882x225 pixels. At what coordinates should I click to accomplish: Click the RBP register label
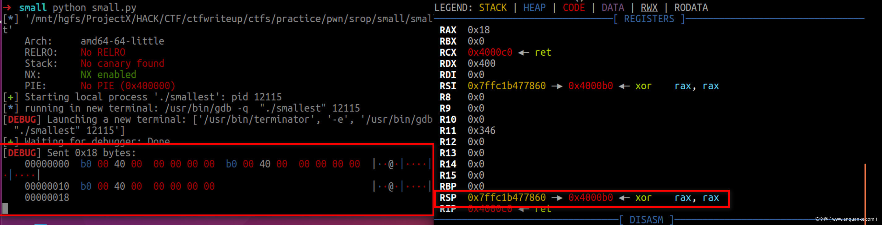pos(448,186)
